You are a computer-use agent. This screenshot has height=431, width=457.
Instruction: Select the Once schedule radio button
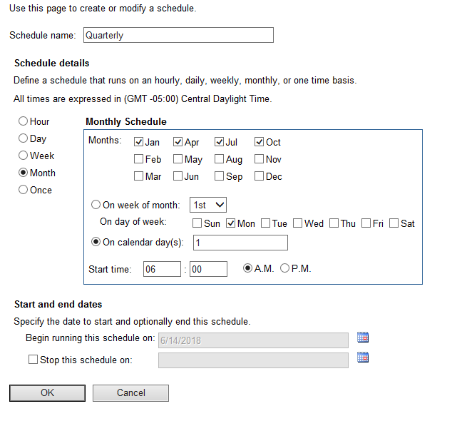coord(24,190)
